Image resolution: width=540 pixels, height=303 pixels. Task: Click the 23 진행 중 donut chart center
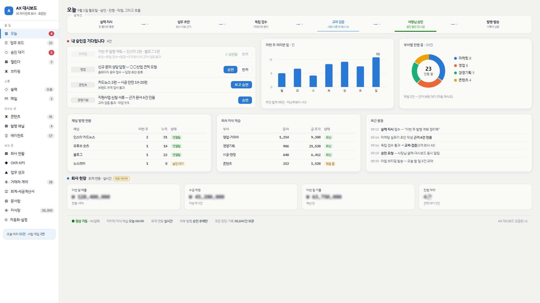pyautogui.click(x=428, y=71)
